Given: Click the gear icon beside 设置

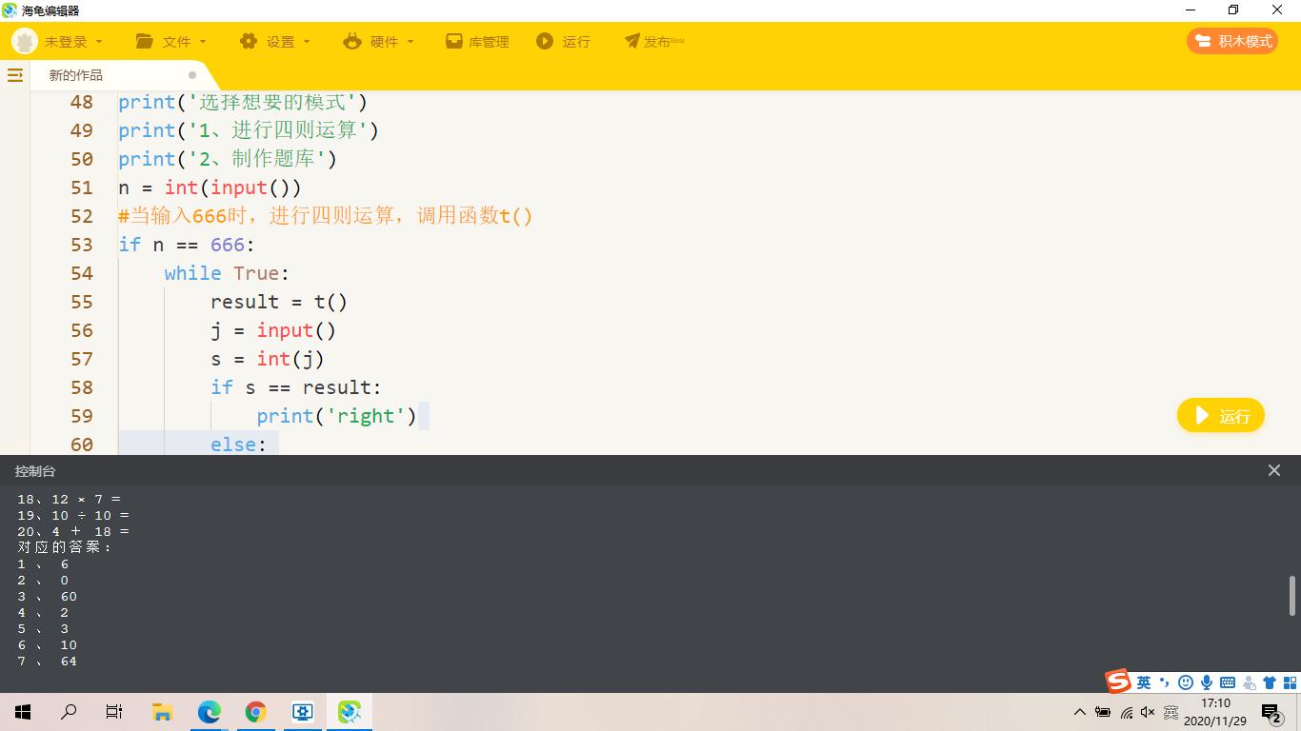Looking at the screenshot, I should 249,41.
